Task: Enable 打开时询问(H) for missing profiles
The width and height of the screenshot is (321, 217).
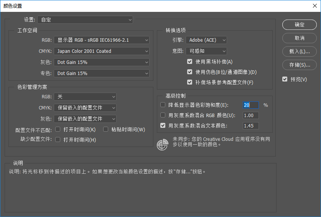Action: (x=58, y=140)
